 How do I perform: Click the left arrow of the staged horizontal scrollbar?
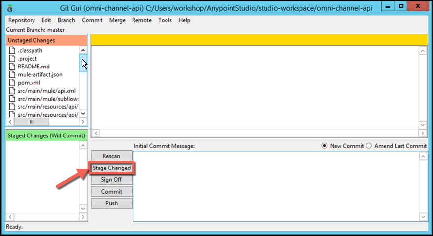(x=10, y=217)
